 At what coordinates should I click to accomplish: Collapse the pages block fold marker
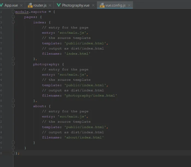[x=13, y=17]
